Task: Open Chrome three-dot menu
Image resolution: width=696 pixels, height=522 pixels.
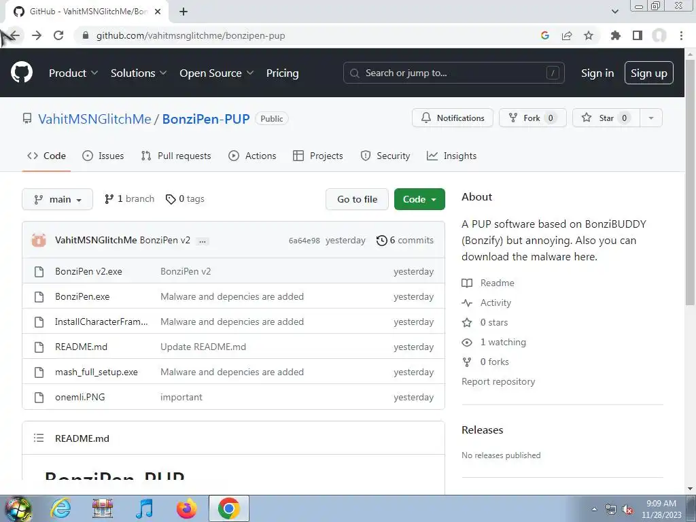Action: pos(681,35)
